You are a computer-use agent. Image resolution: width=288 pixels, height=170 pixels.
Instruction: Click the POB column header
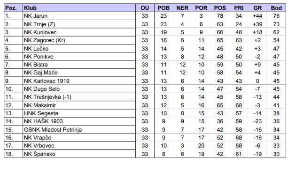[x=163, y=8]
